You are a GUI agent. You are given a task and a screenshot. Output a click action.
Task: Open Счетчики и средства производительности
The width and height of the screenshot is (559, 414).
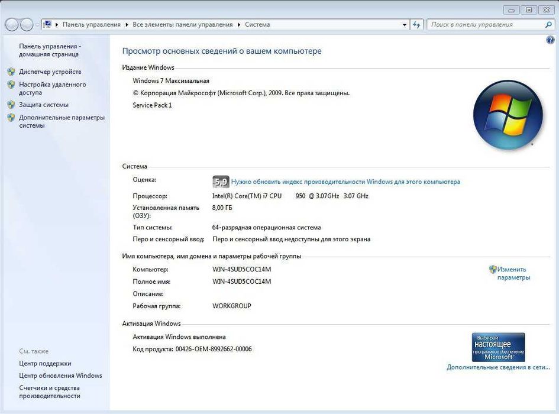click(x=50, y=392)
